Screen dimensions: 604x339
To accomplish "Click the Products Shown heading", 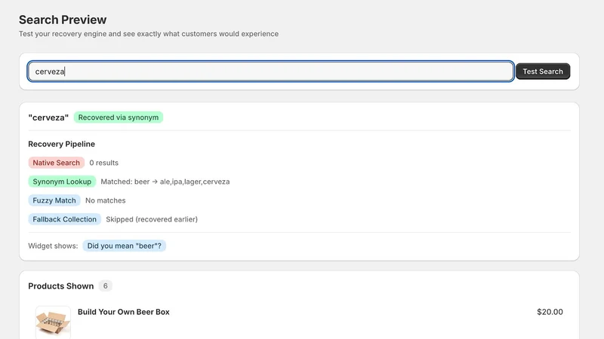I will pos(61,286).
